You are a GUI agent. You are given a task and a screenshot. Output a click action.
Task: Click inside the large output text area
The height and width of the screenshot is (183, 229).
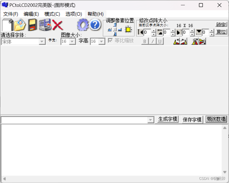tap(112, 150)
